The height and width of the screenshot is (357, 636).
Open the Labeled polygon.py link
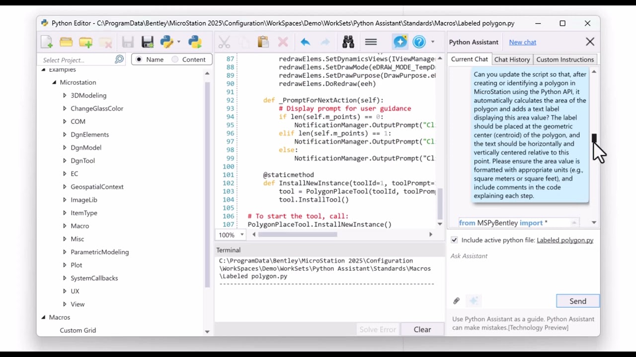(565, 240)
